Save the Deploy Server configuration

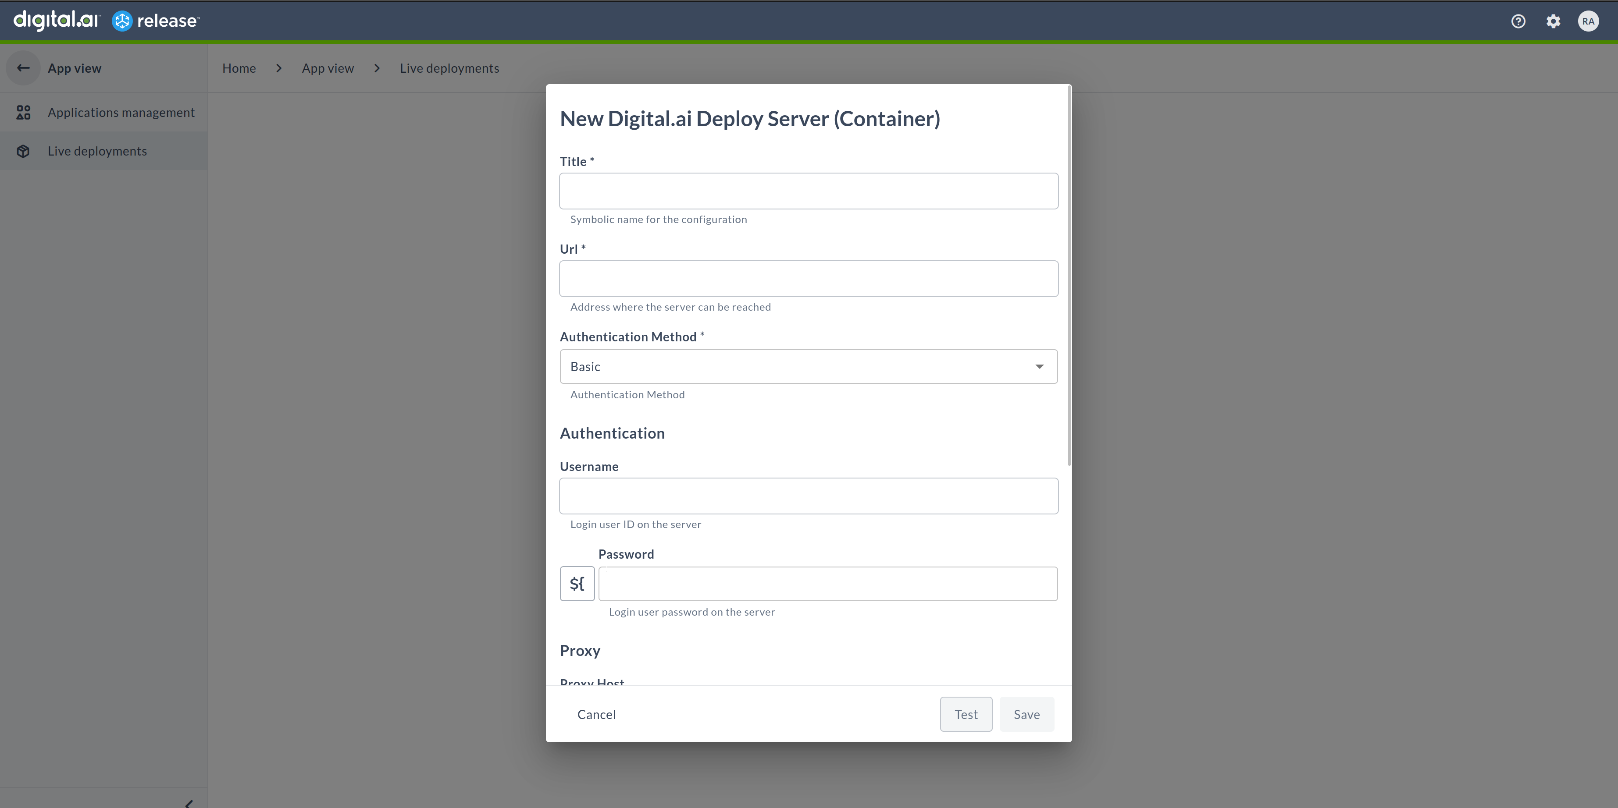click(1026, 715)
